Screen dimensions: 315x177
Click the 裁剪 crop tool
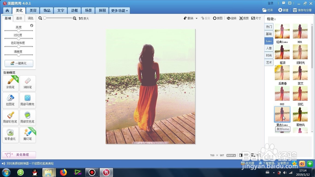[x=244, y=18]
